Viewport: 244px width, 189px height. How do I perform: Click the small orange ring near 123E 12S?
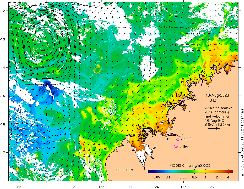(131, 17)
